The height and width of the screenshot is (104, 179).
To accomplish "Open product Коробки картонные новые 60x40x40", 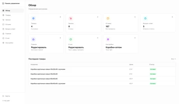I will [x=44, y=79].
